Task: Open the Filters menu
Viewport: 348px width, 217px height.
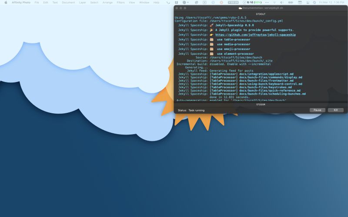Action: [121, 3]
